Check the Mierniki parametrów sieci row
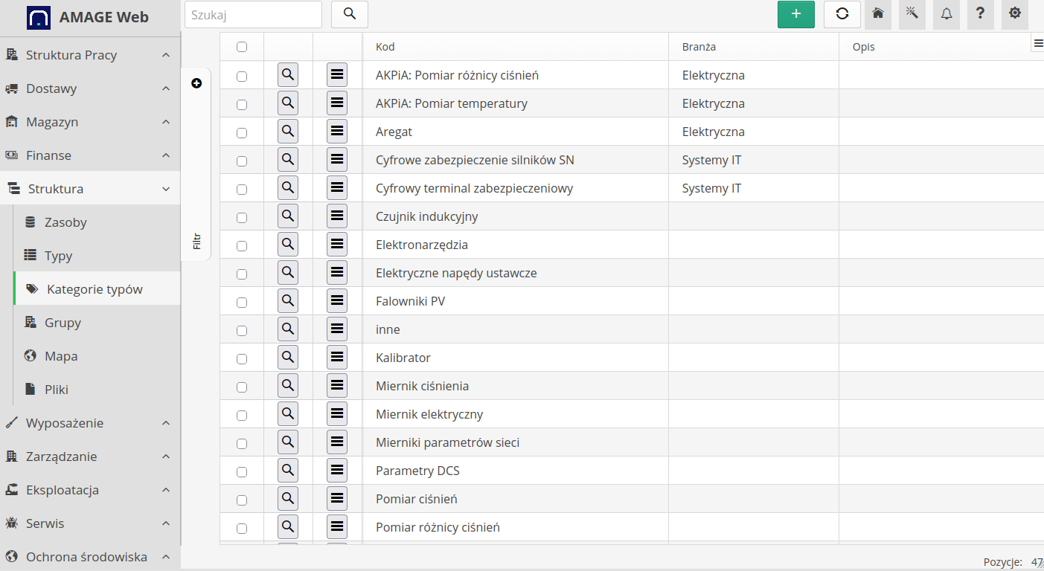The image size is (1044, 571). (242, 443)
